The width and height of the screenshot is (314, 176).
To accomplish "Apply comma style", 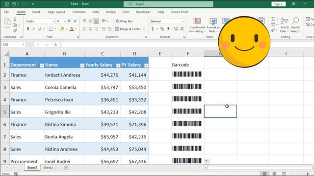I will pyautogui.click(x=168, y=29).
